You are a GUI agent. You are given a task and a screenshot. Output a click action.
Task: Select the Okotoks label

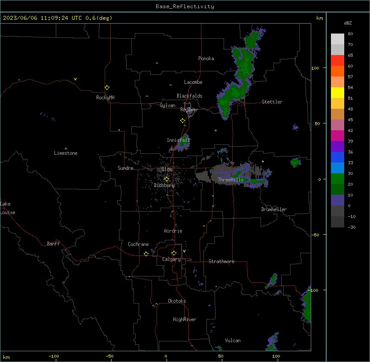pyautogui.click(x=177, y=301)
